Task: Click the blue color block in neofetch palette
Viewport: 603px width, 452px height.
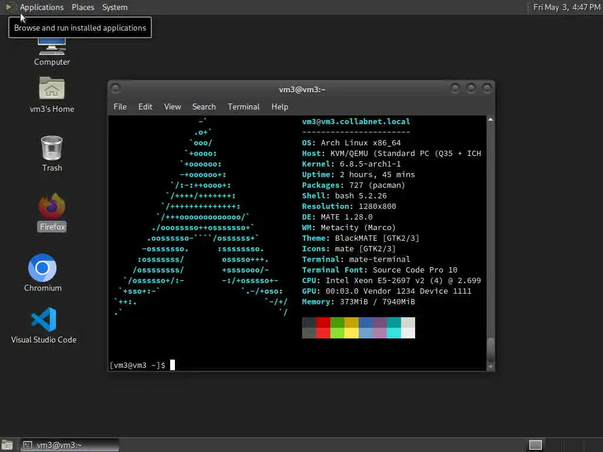Action: (x=366, y=327)
